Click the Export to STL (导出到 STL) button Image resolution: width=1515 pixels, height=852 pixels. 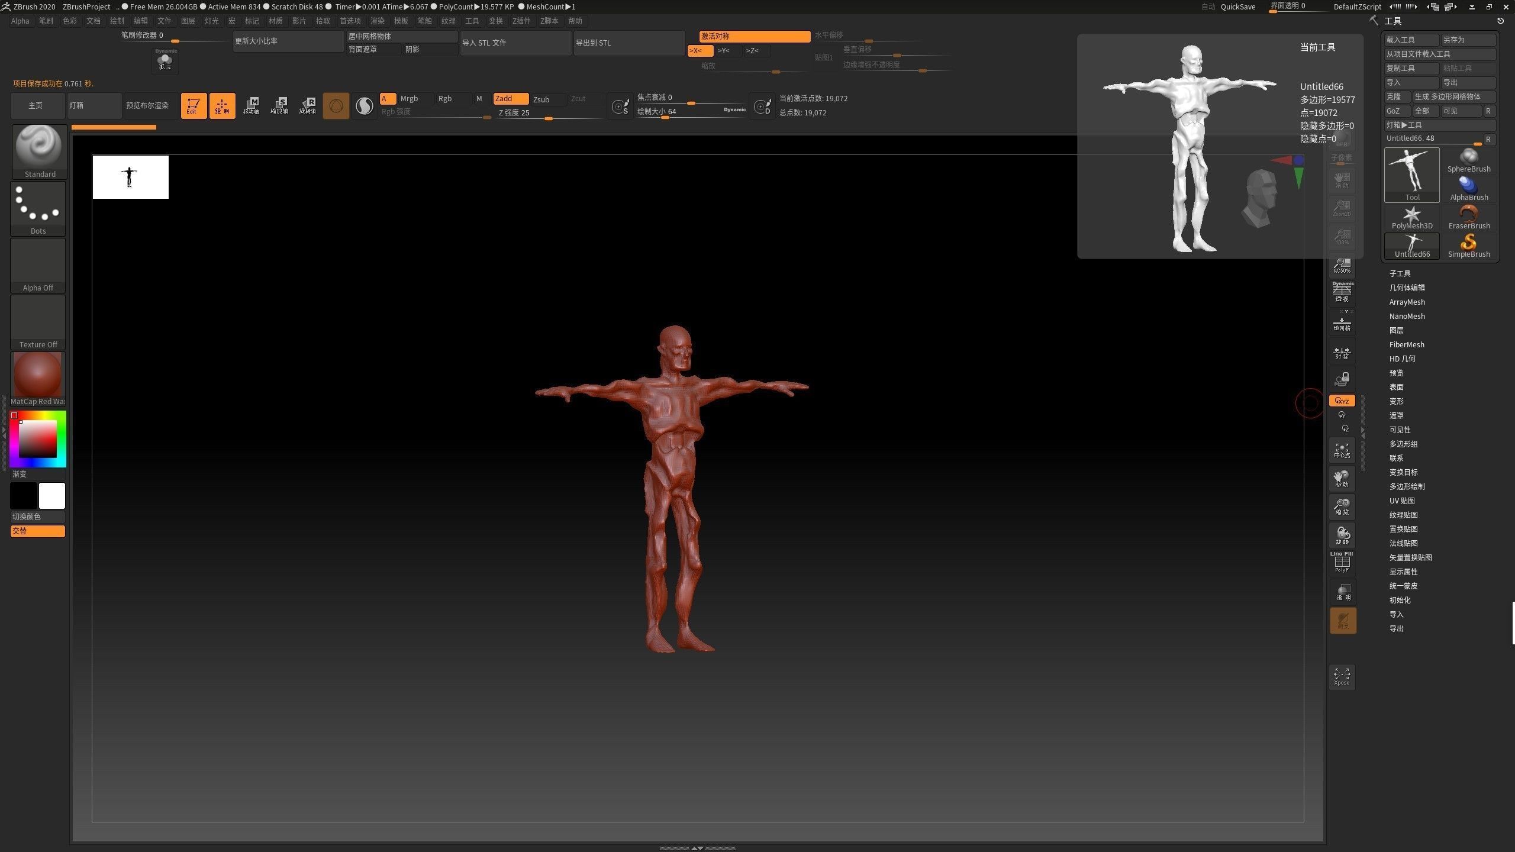click(x=629, y=43)
